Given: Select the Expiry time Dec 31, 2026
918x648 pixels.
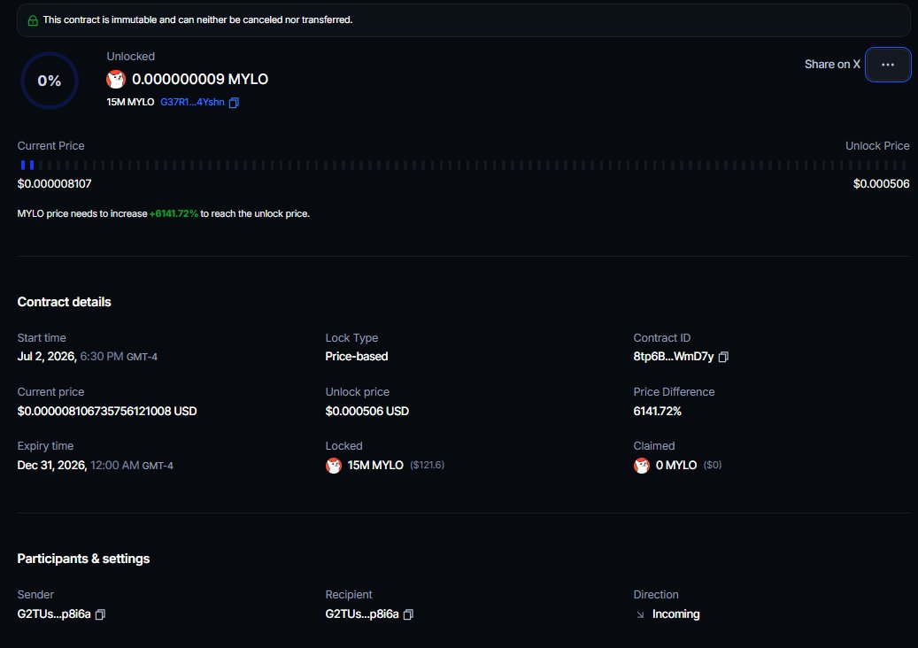Looking at the screenshot, I should [52, 466].
